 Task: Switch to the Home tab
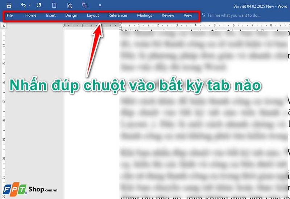click(x=31, y=15)
